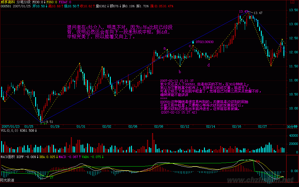
Task: Click the 30分钟 period label
Action: pyautogui.click(x=292, y=126)
